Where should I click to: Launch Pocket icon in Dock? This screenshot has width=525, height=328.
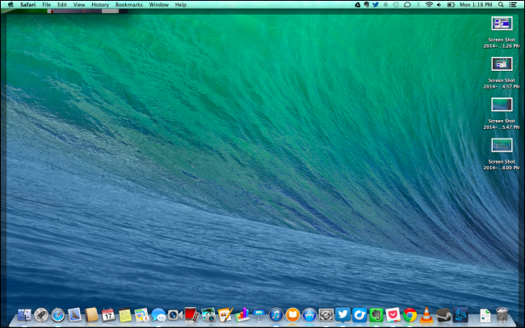point(393,315)
